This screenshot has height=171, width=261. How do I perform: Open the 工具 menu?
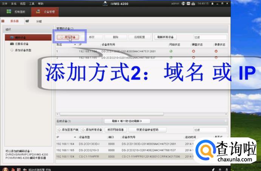[x=32, y=3]
